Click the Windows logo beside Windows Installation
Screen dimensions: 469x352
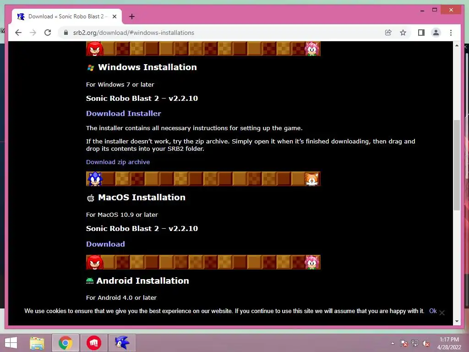[x=90, y=68]
